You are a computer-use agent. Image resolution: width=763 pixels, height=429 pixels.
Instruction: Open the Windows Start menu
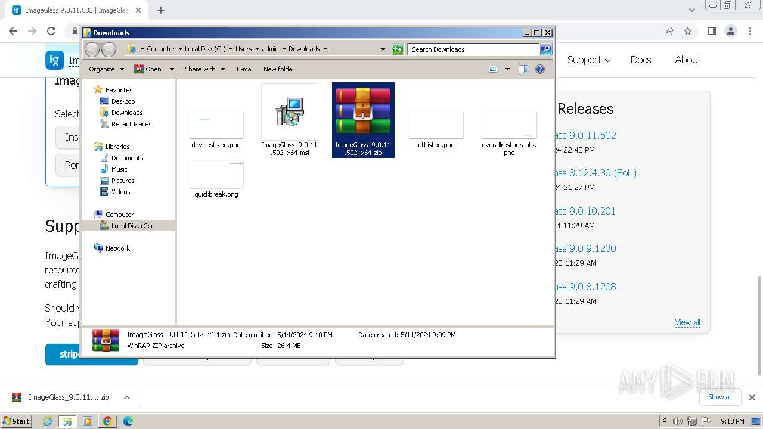17,421
